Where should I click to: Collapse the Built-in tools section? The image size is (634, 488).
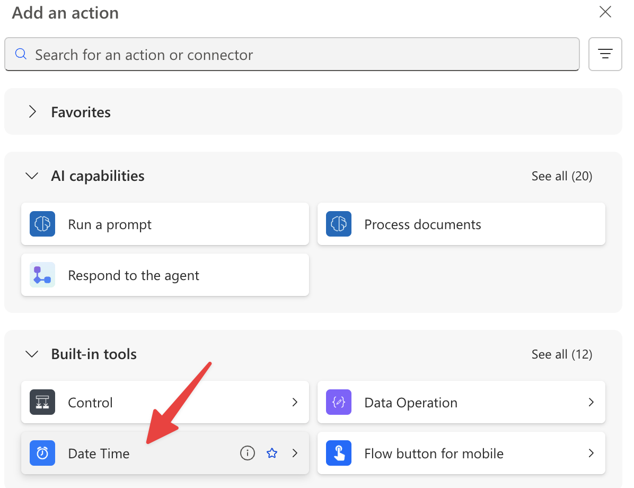click(32, 354)
